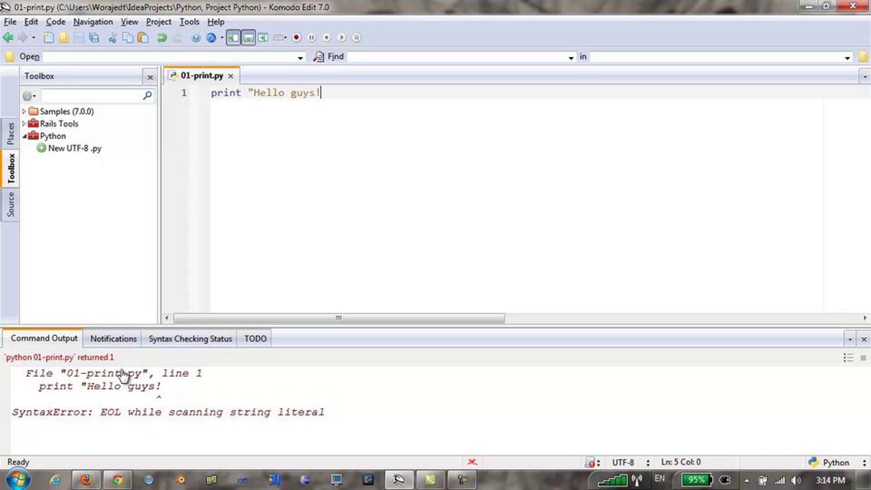
Task: Change the Python language selector
Action: pyautogui.click(x=837, y=462)
